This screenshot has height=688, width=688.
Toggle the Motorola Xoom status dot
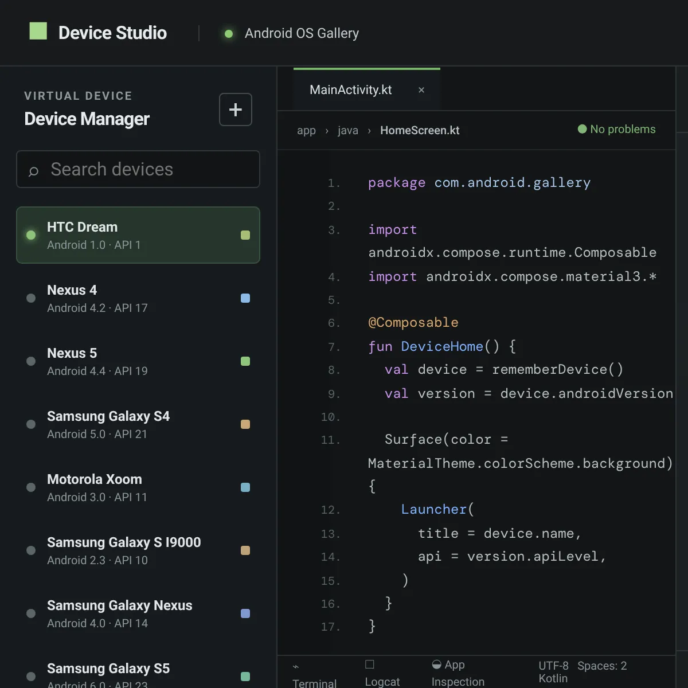coord(31,487)
